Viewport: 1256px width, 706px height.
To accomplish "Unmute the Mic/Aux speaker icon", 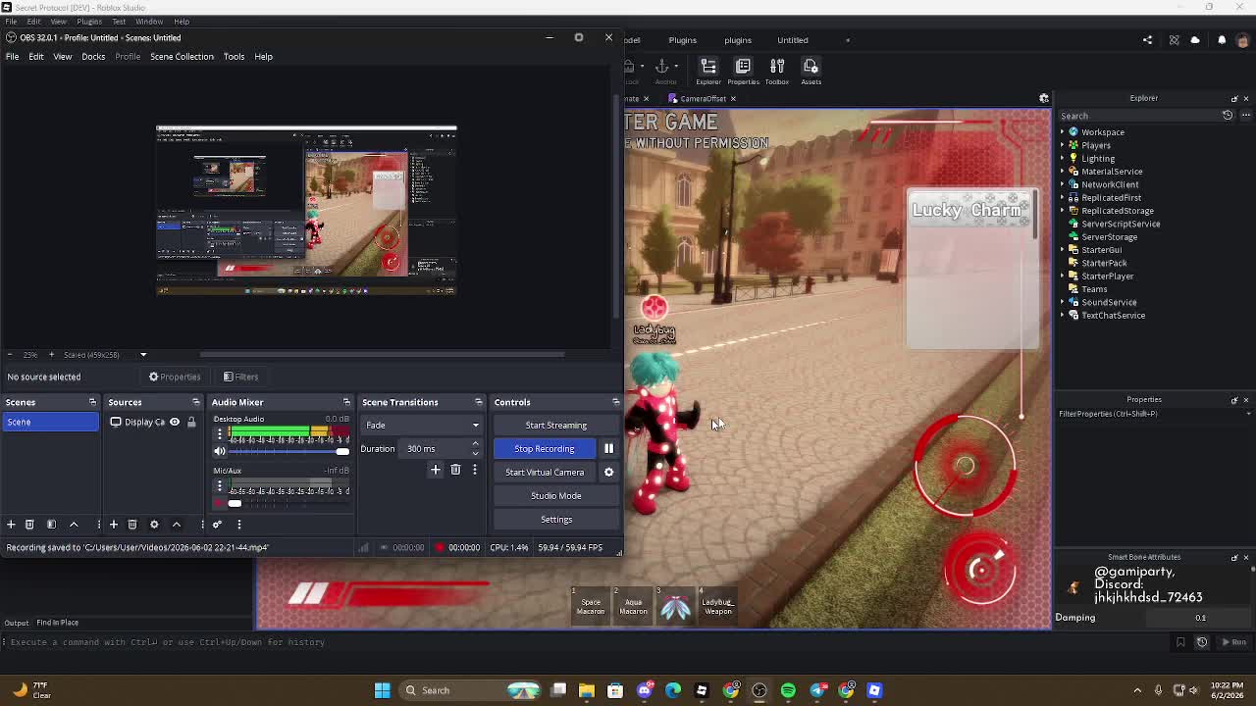I will pos(220,503).
